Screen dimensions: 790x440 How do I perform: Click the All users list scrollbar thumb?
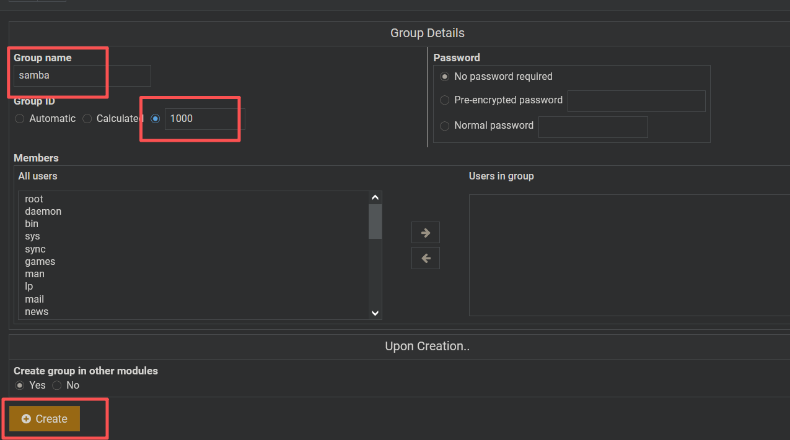(375, 221)
